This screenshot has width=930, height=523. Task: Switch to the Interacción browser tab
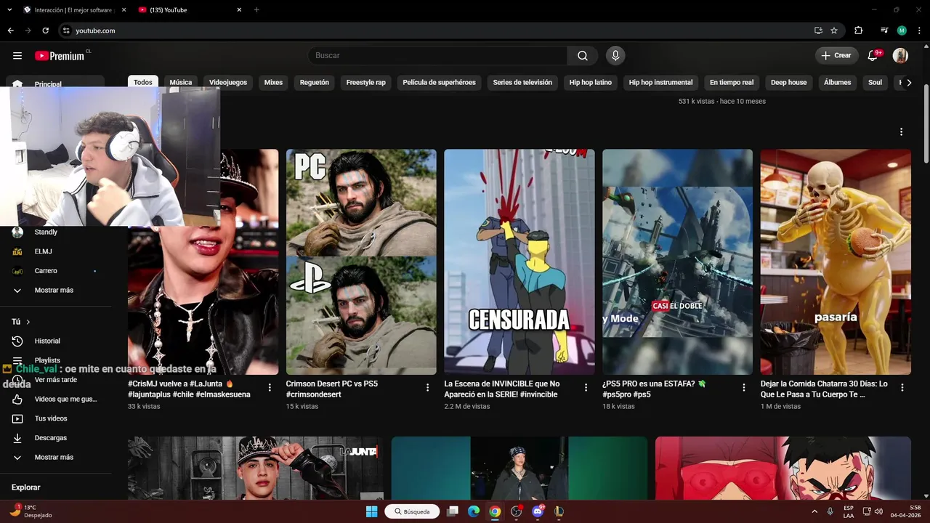pos(74,10)
